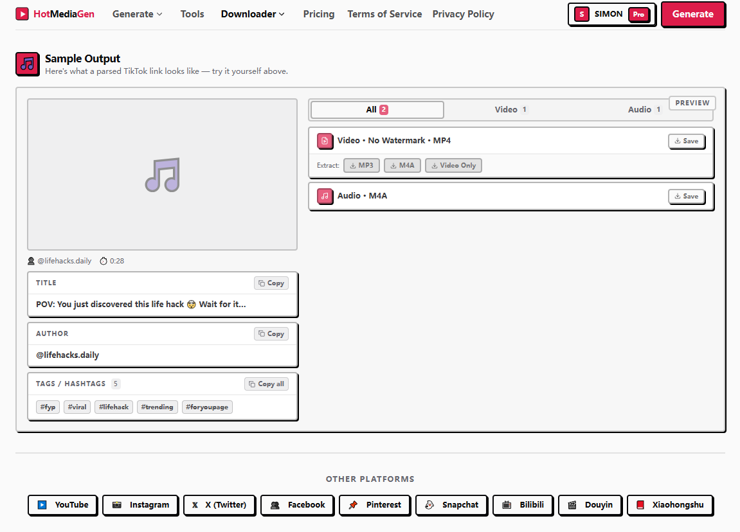Click the red Generate button
The height and width of the screenshot is (532, 740).
coord(693,14)
